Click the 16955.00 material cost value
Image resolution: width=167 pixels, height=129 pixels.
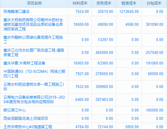[81, 63]
